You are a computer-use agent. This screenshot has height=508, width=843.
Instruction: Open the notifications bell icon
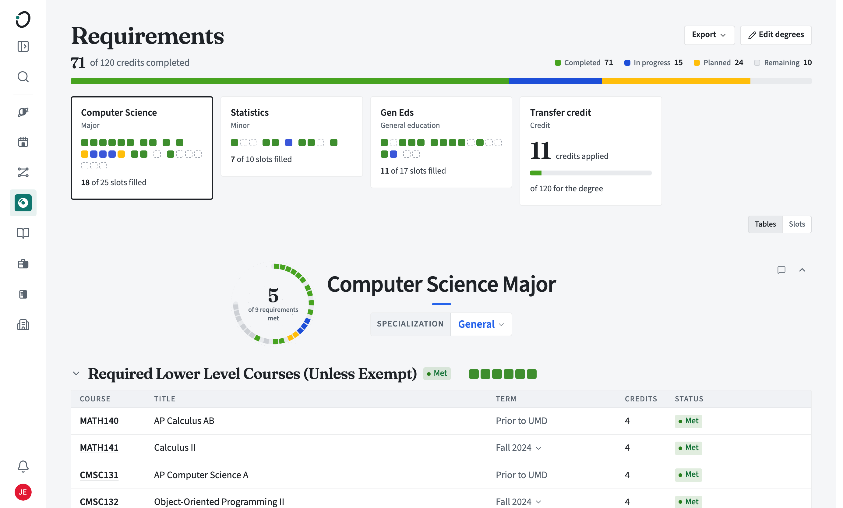23,466
